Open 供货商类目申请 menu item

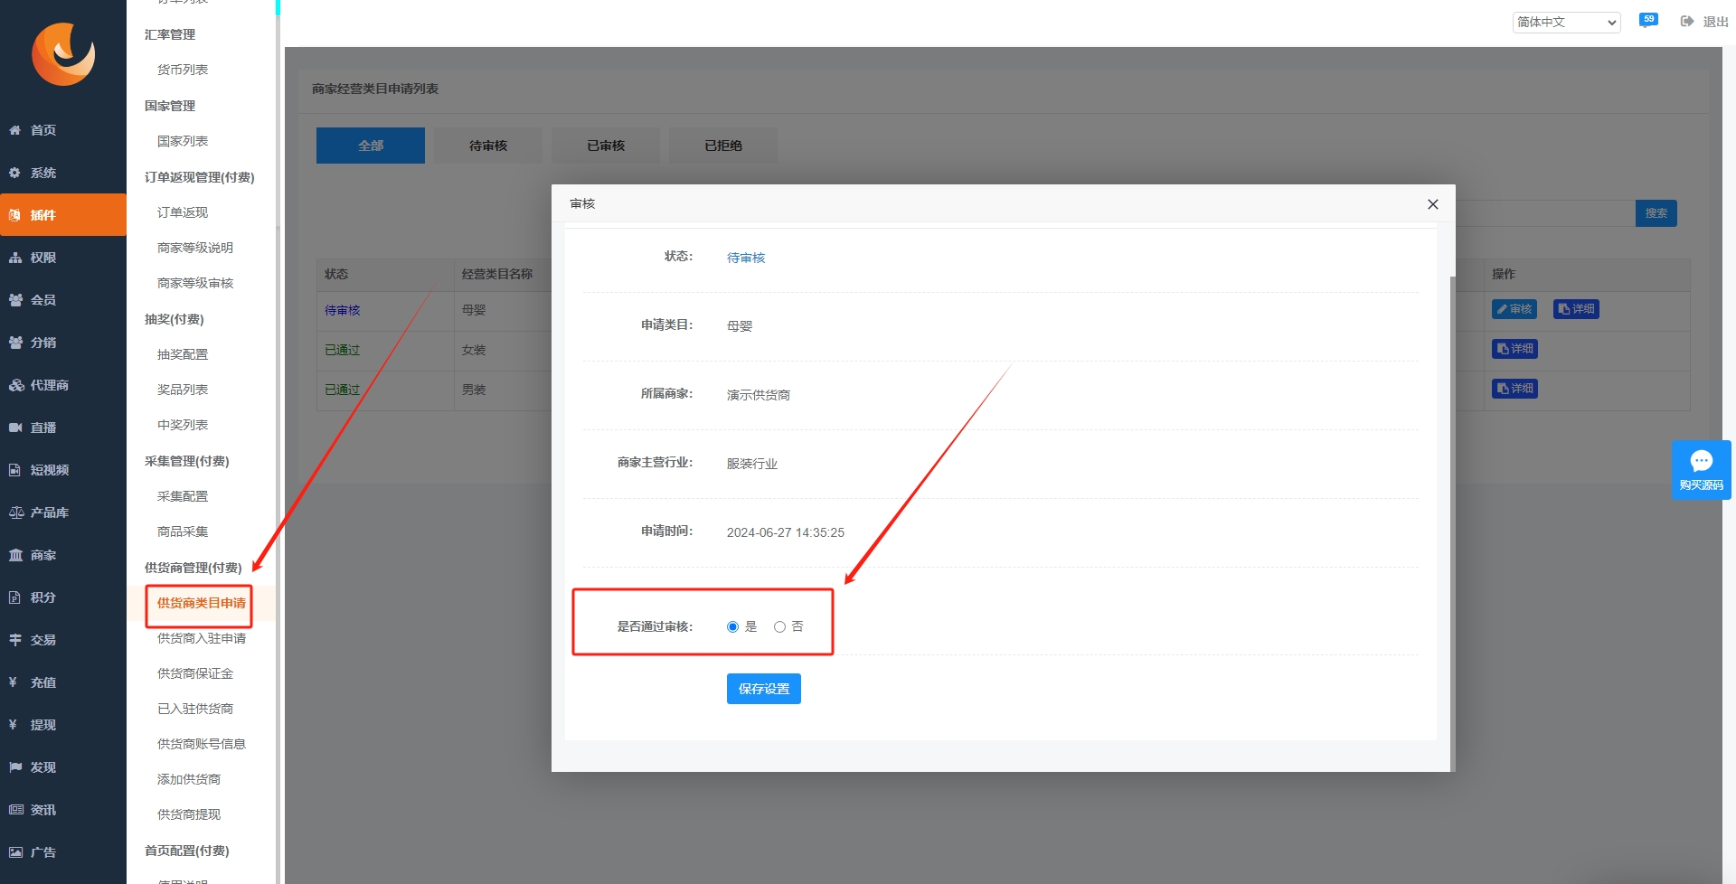(x=202, y=603)
